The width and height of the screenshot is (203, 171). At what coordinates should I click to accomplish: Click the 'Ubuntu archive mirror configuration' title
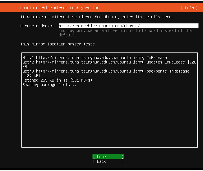pyautogui.click(x=60, y=8)
